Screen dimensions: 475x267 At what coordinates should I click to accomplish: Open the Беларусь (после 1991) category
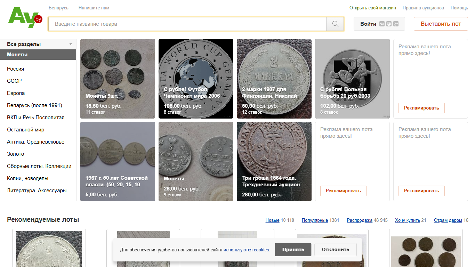[34, 105]
